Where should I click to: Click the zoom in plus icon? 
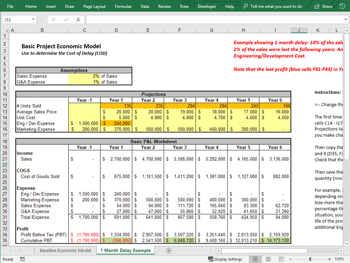(x=329, y=259)
